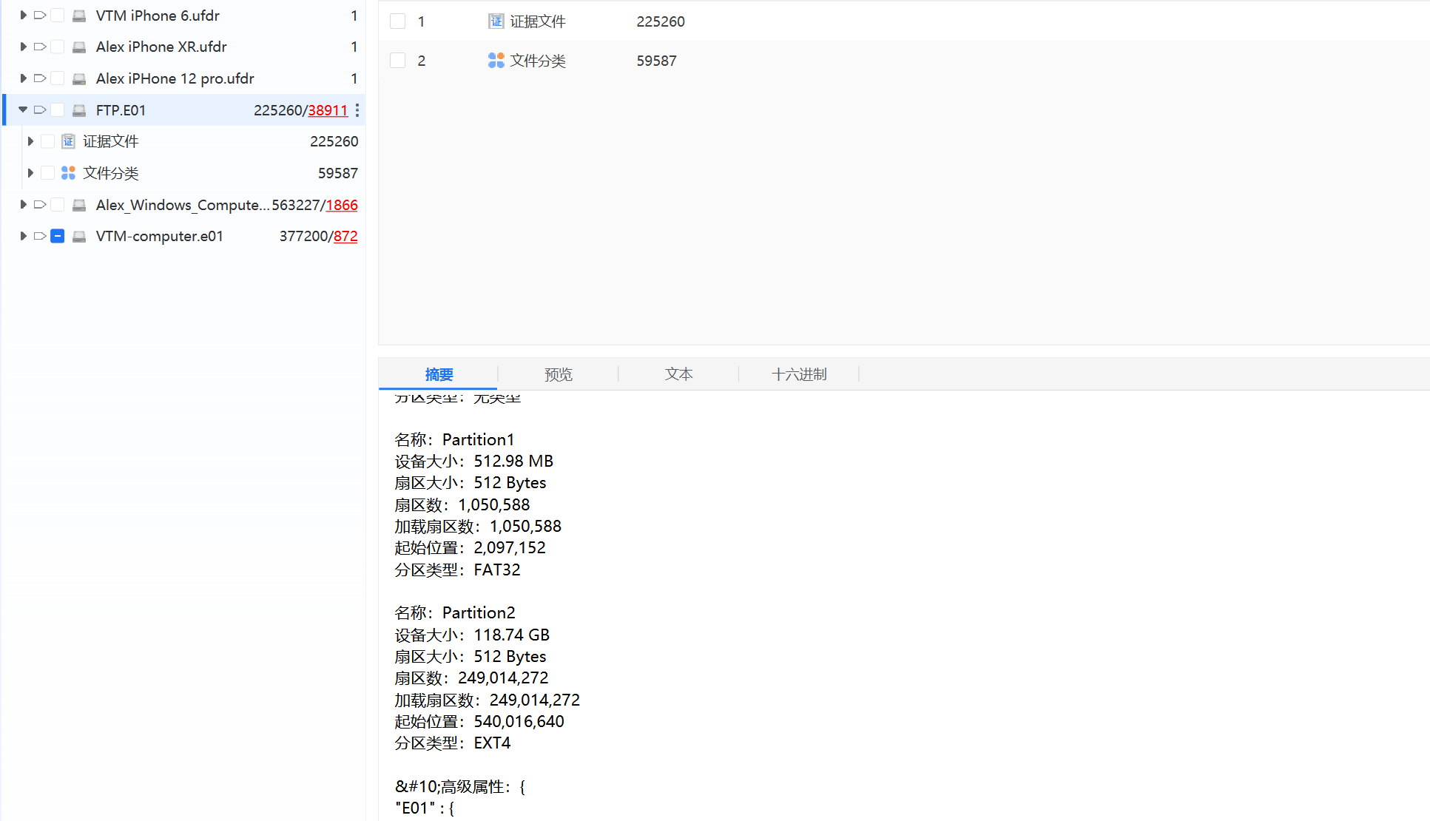
Task: Switch to the 十六进制 tab
Action: [x=799, y=374]
